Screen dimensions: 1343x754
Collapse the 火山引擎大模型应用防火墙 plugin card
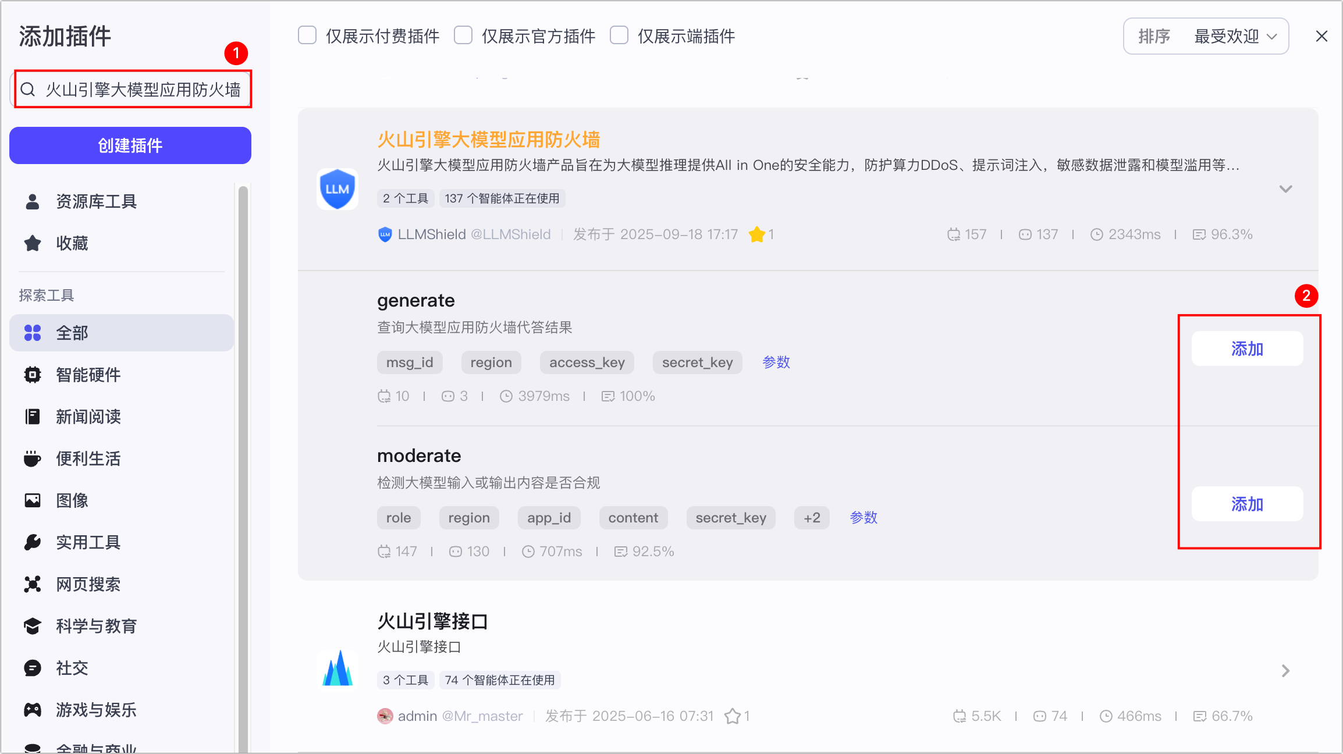tap(1285, 189)
